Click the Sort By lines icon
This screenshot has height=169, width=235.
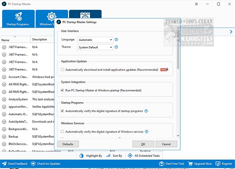point(108,156)
